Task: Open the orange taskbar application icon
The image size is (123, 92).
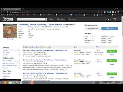Action: pos(5,83)
